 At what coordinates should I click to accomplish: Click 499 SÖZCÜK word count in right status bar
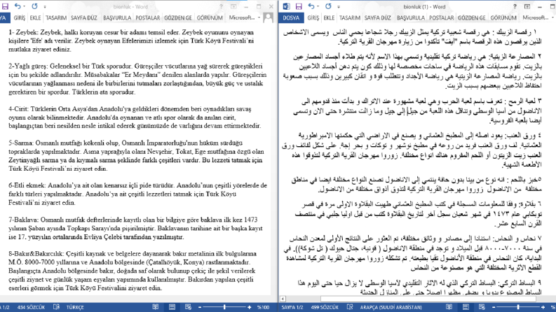pos(325,307)
